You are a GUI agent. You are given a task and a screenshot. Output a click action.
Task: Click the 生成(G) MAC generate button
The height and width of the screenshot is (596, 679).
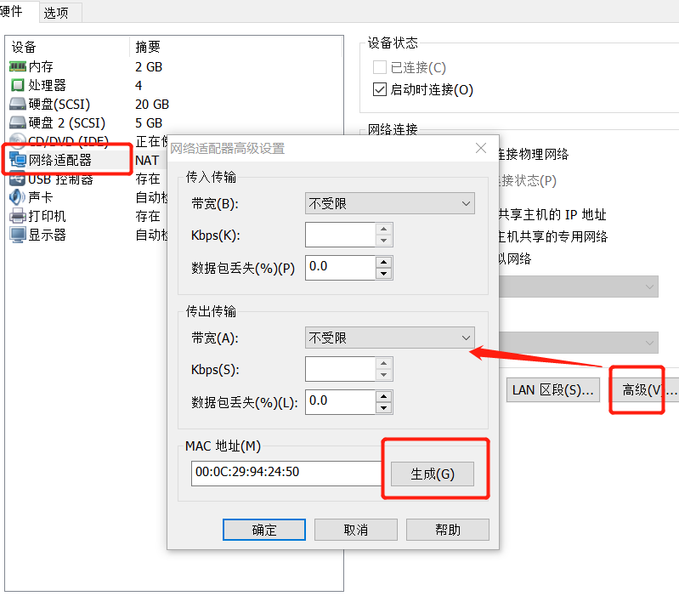tap(433, 474)
